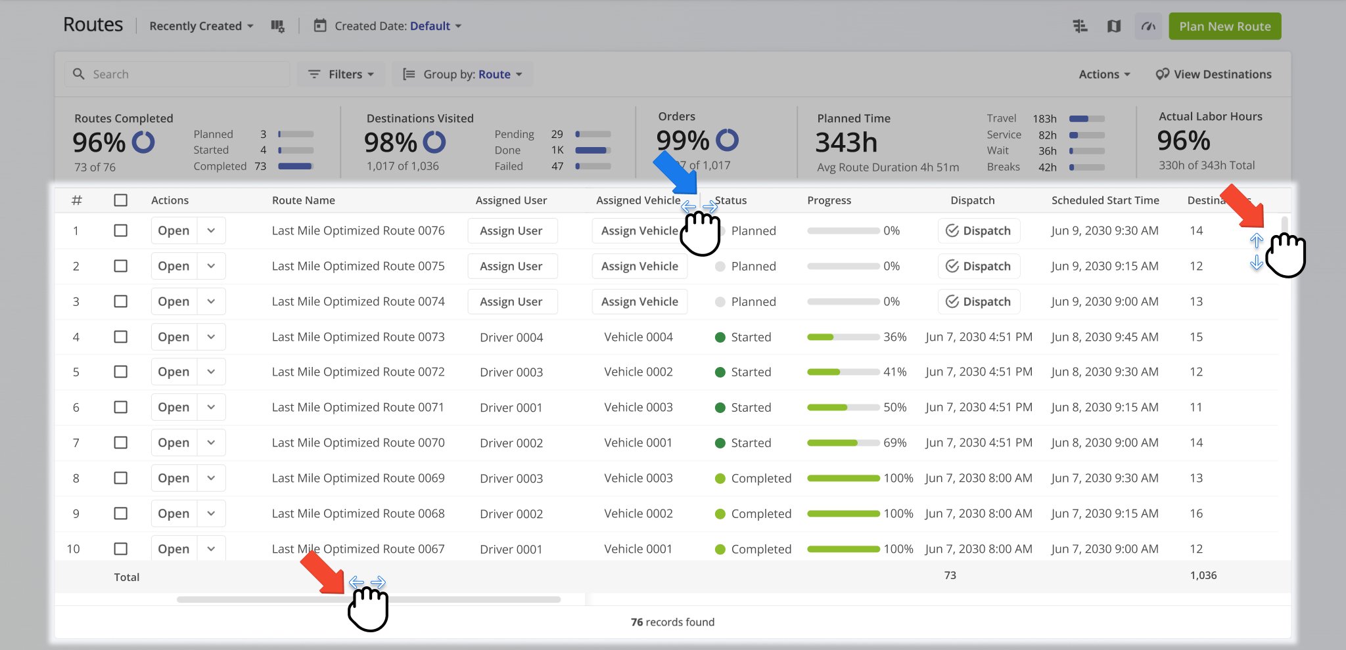The image size is (1346, 650).
Task: Select the checkbox beside Route 0069
Action: coord(121,478)
